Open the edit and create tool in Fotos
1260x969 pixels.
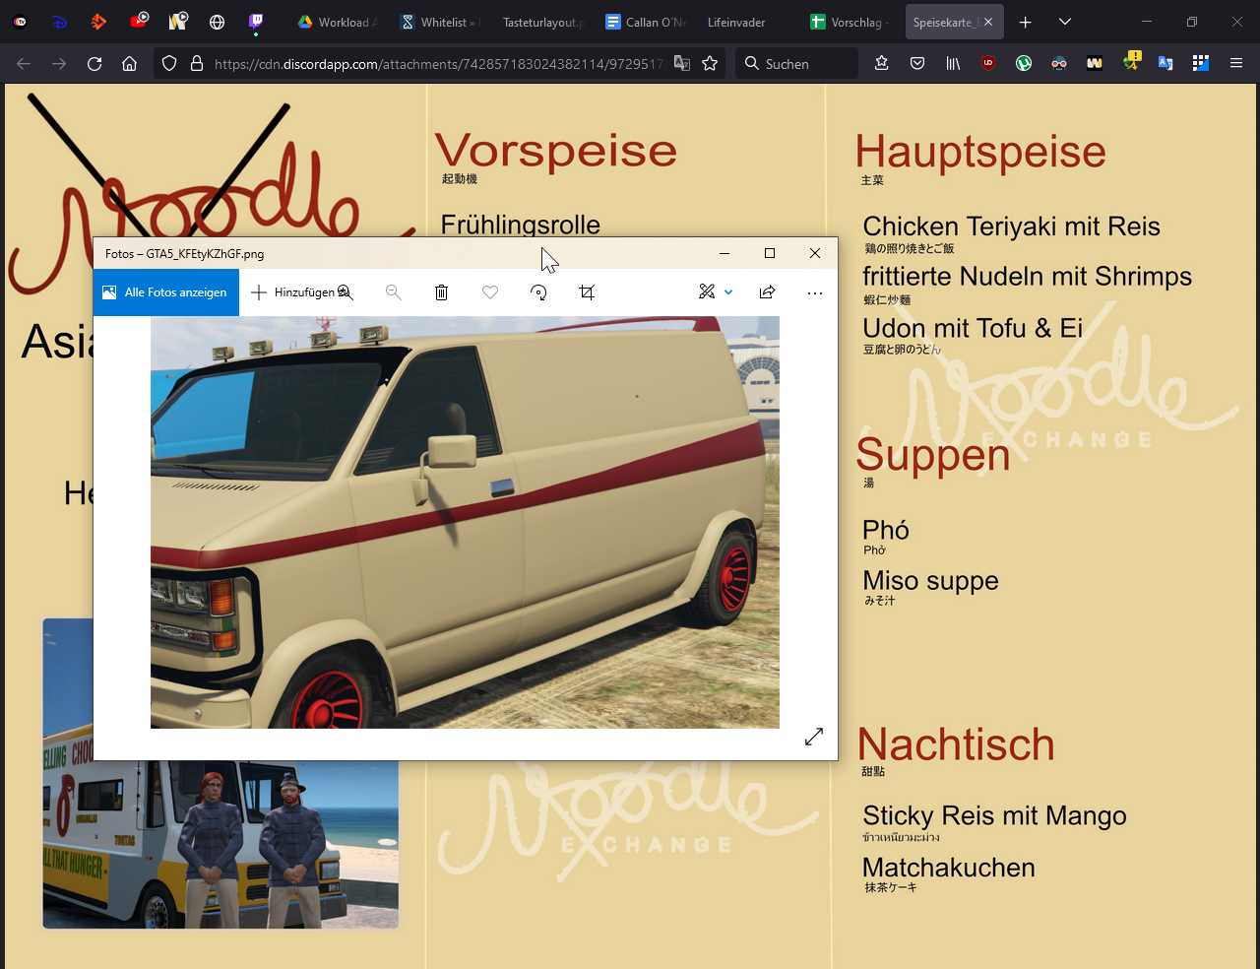pos(707,291)
